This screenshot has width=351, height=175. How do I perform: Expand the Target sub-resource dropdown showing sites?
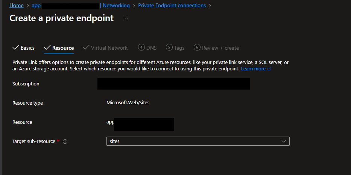coord(198,141)
